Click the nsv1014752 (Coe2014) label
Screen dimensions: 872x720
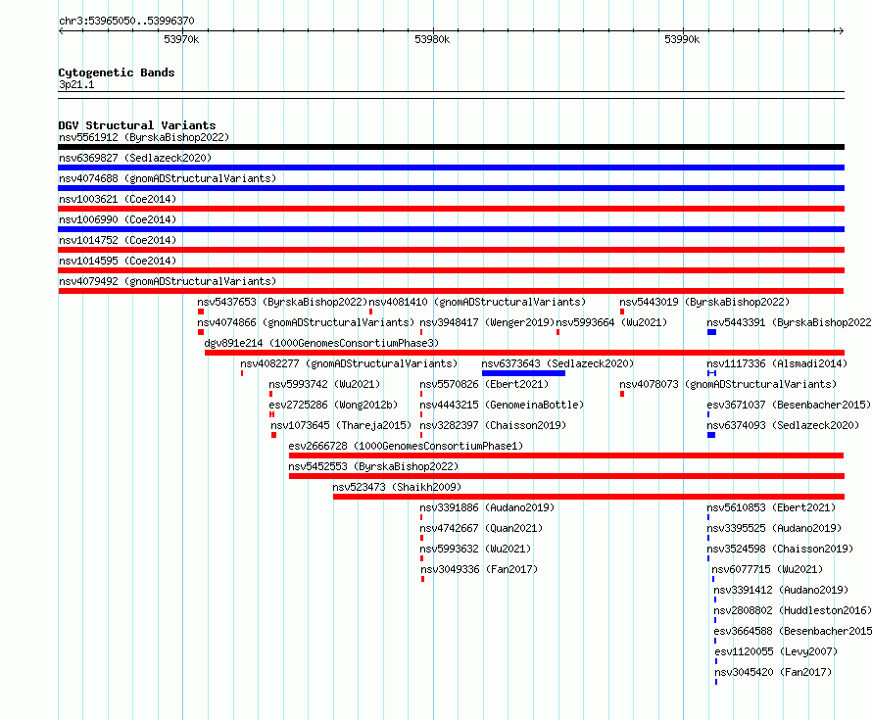[x=118, y=240]
